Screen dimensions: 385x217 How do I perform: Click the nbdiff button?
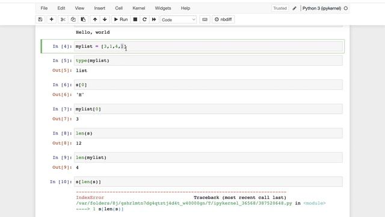(223, 19)
